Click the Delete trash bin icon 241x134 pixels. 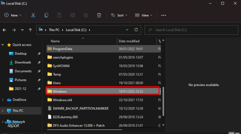(x=99, y=15)
